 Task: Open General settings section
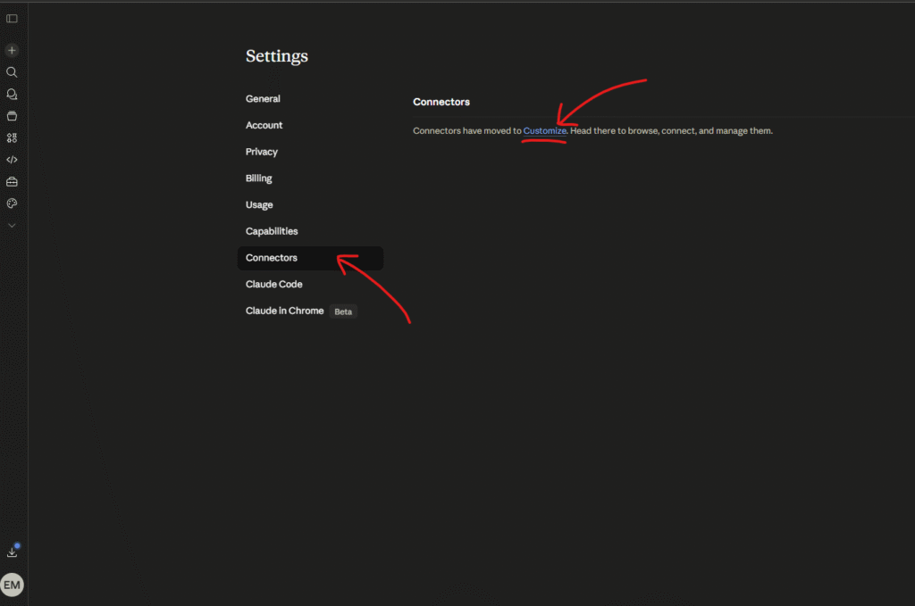[x=263, y=99]
